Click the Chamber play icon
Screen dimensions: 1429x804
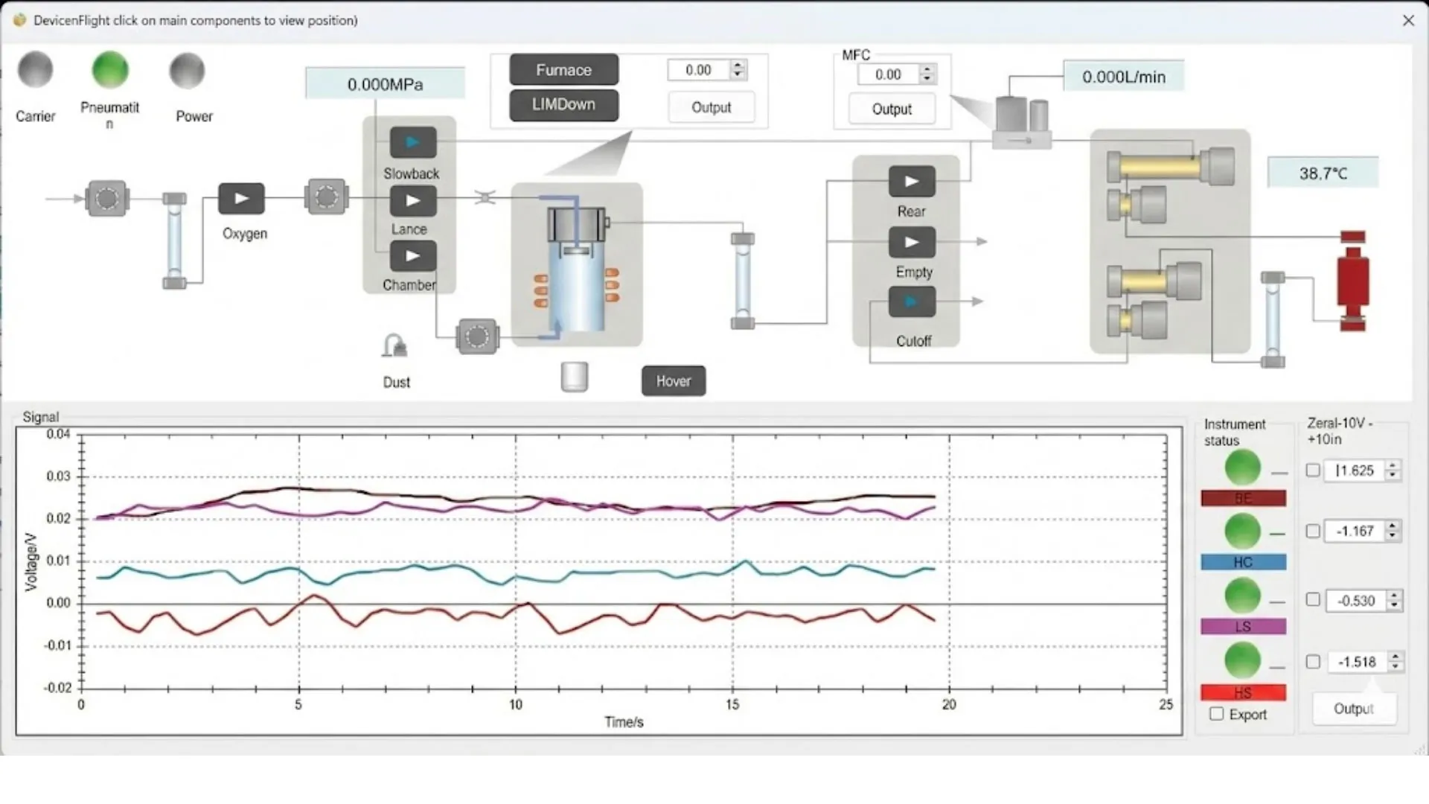coord(412,255)
